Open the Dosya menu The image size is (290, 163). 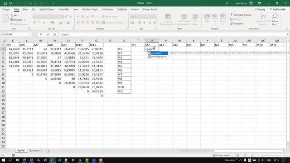point(6,9)
